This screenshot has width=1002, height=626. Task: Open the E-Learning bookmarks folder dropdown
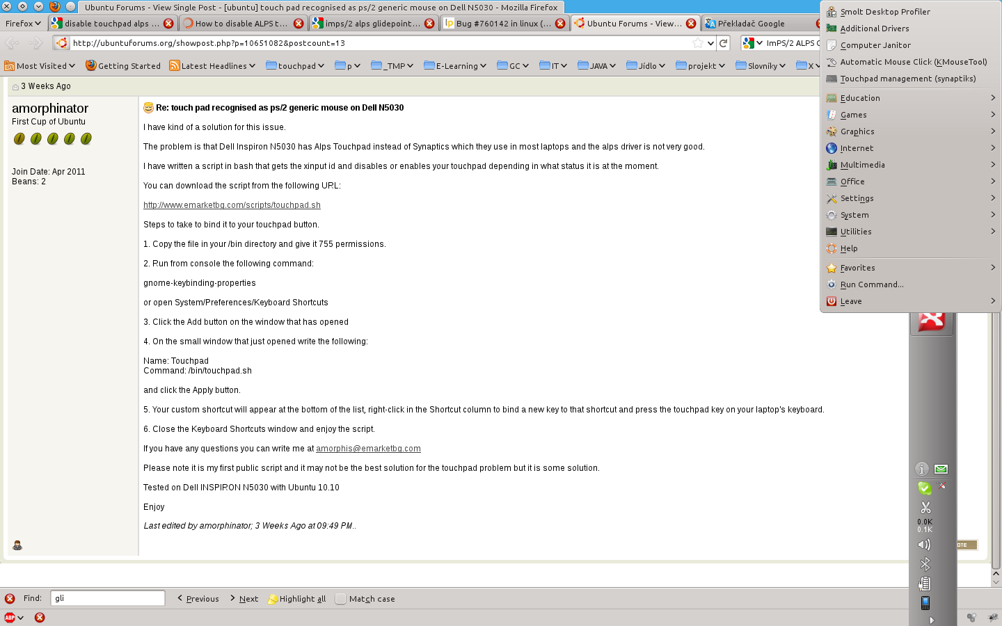[455, 66]
